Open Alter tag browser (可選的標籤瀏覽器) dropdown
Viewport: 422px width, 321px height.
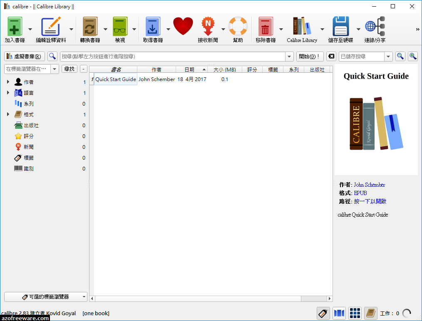(46, 297)
